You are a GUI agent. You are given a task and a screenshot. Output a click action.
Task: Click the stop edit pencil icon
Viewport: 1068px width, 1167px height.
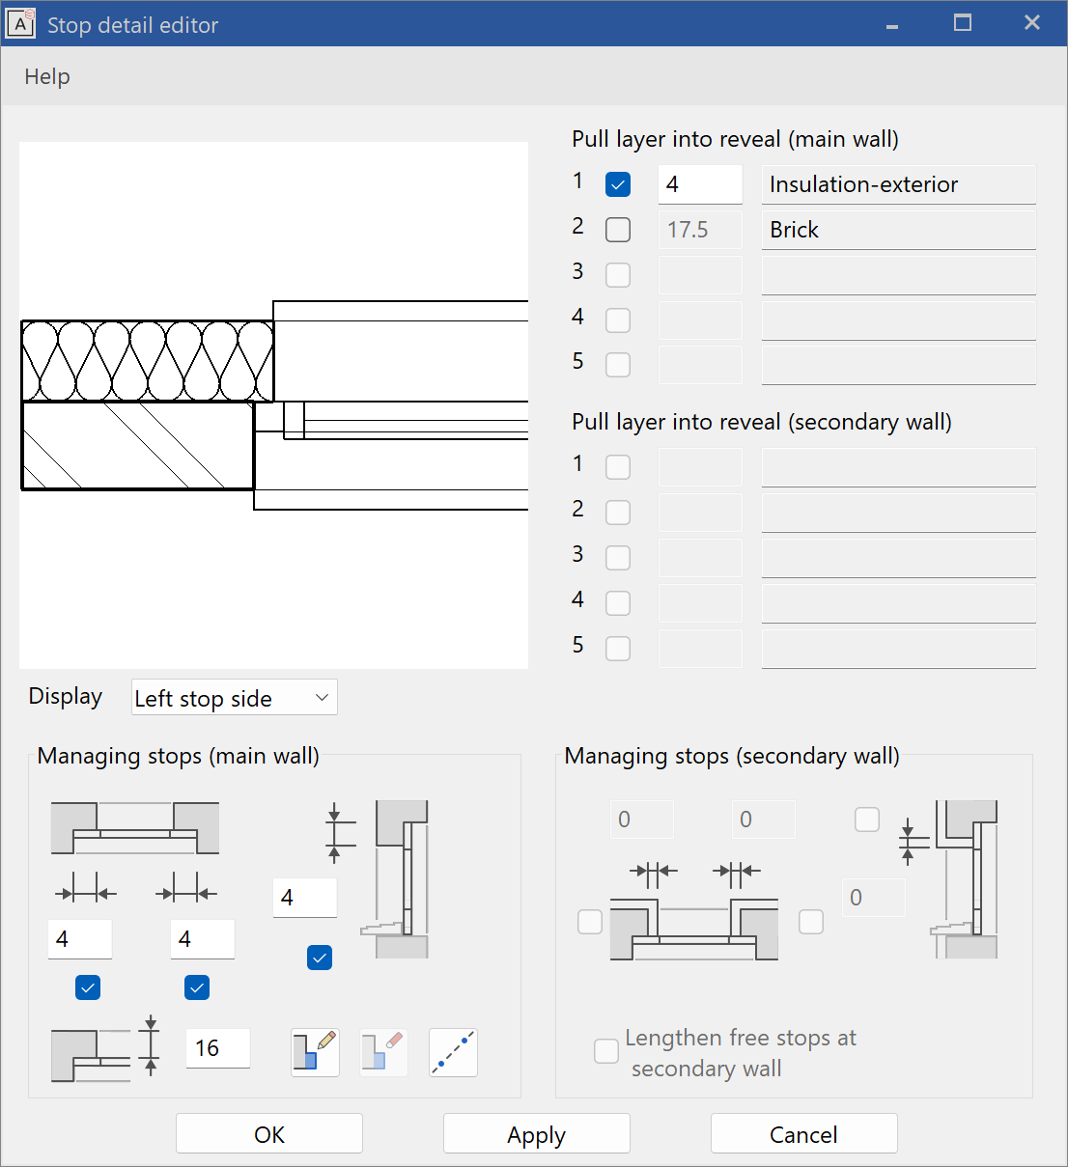coord(316,1052)
